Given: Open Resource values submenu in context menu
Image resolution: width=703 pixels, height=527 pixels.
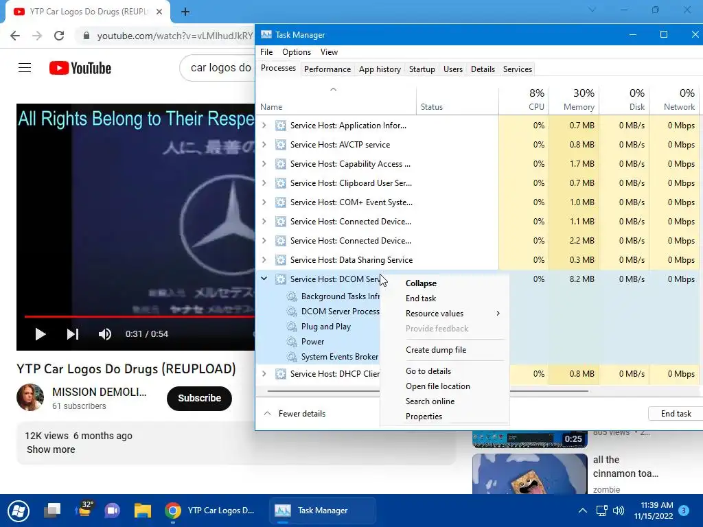Looking at the screenshot, I should pos(444,313).
